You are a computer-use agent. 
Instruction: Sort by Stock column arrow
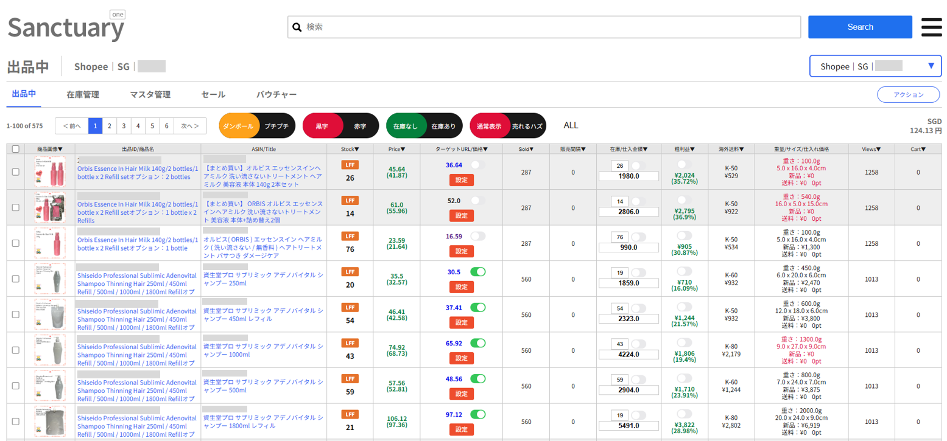pos(350,148)
